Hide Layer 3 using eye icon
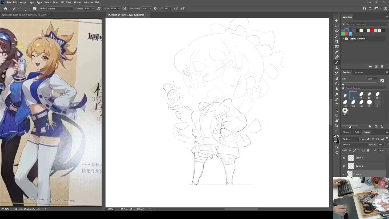 344,158
